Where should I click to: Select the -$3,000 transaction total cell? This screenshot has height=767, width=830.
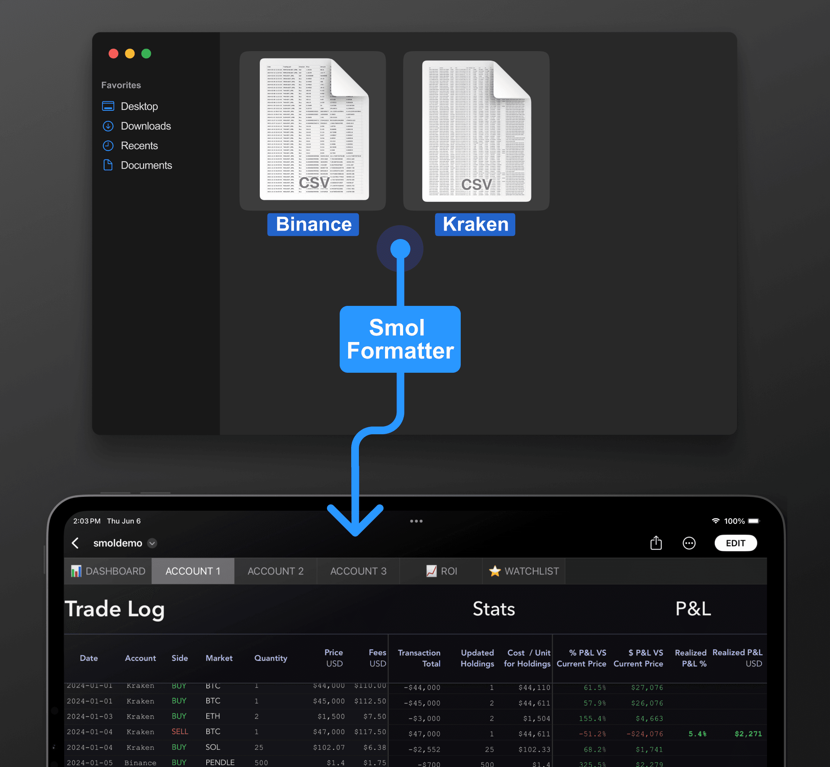point(424,719)
